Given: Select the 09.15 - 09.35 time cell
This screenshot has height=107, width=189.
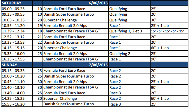Looking at the screenshot, I should click(17, 71).
